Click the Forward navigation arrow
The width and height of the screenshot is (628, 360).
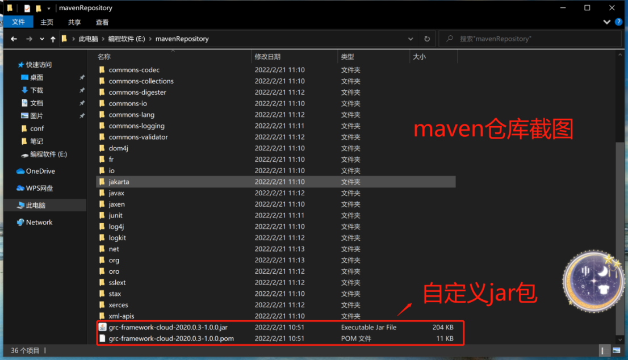point(29,39)
